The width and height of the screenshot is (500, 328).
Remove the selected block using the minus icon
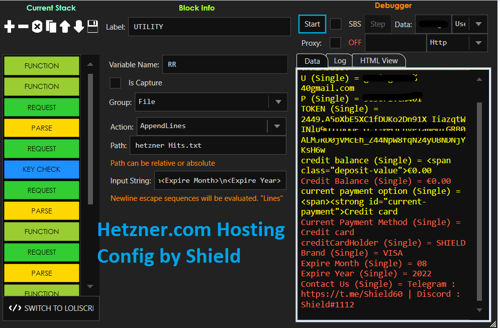[23, 27]
